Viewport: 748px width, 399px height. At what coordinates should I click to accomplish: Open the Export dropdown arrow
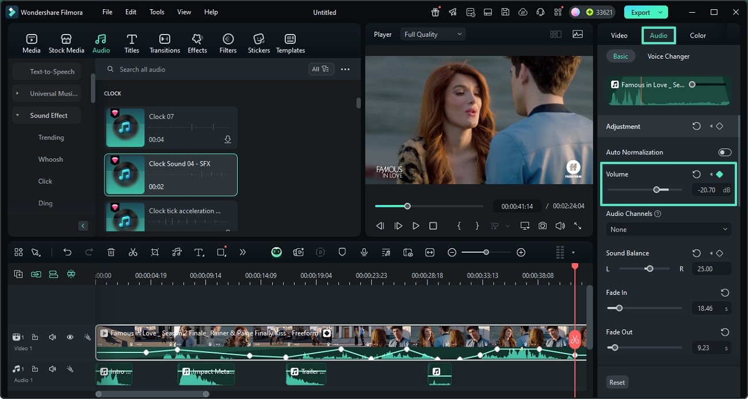pos(661,12)
